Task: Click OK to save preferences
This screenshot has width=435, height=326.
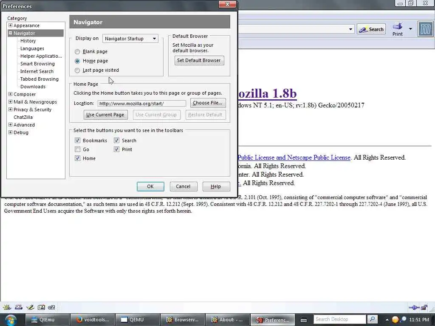Action: click(x=150, y=187)
